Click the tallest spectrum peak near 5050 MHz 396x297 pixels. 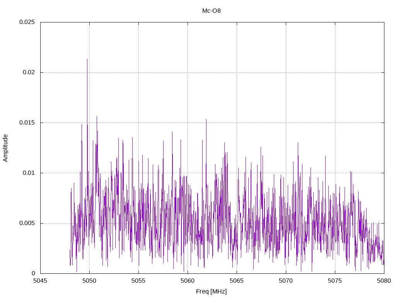(x=87, y=60)
